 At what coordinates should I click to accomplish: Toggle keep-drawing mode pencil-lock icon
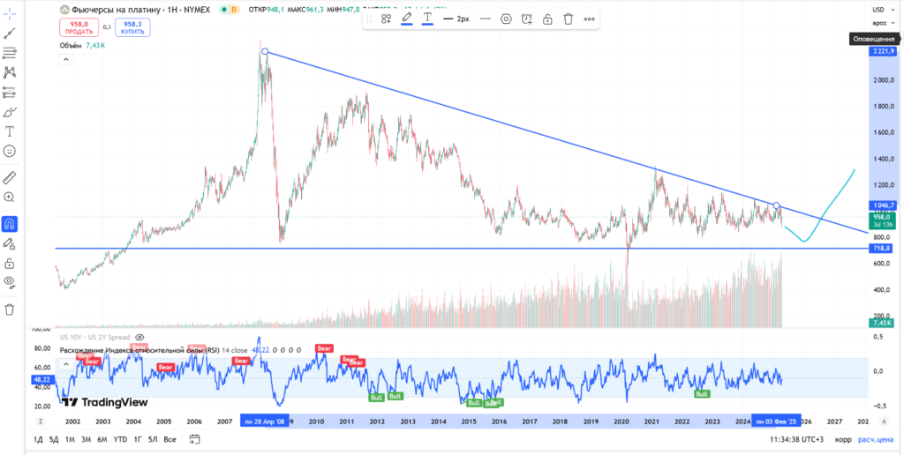coord(9,243)
